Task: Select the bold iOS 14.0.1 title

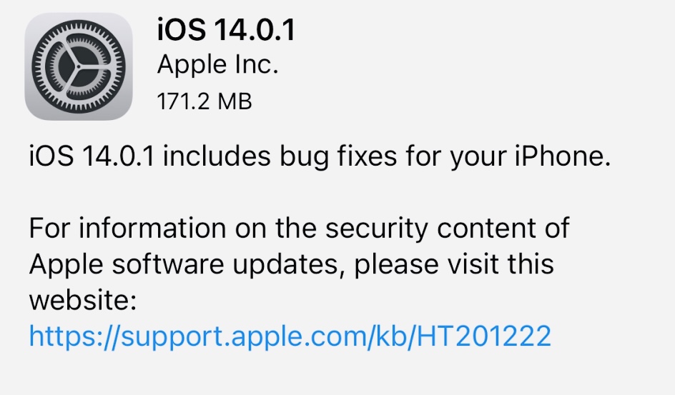Action: click(x=226, y=30)
